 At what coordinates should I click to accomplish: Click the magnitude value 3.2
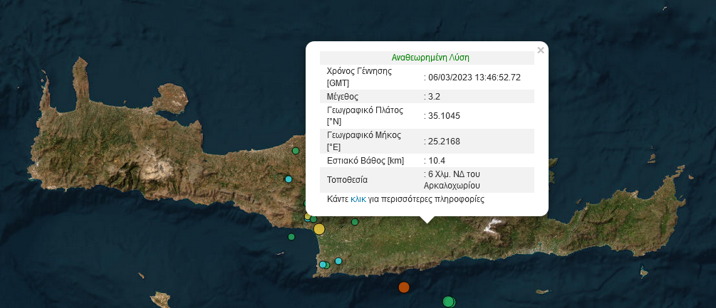(x=434, y=97)
